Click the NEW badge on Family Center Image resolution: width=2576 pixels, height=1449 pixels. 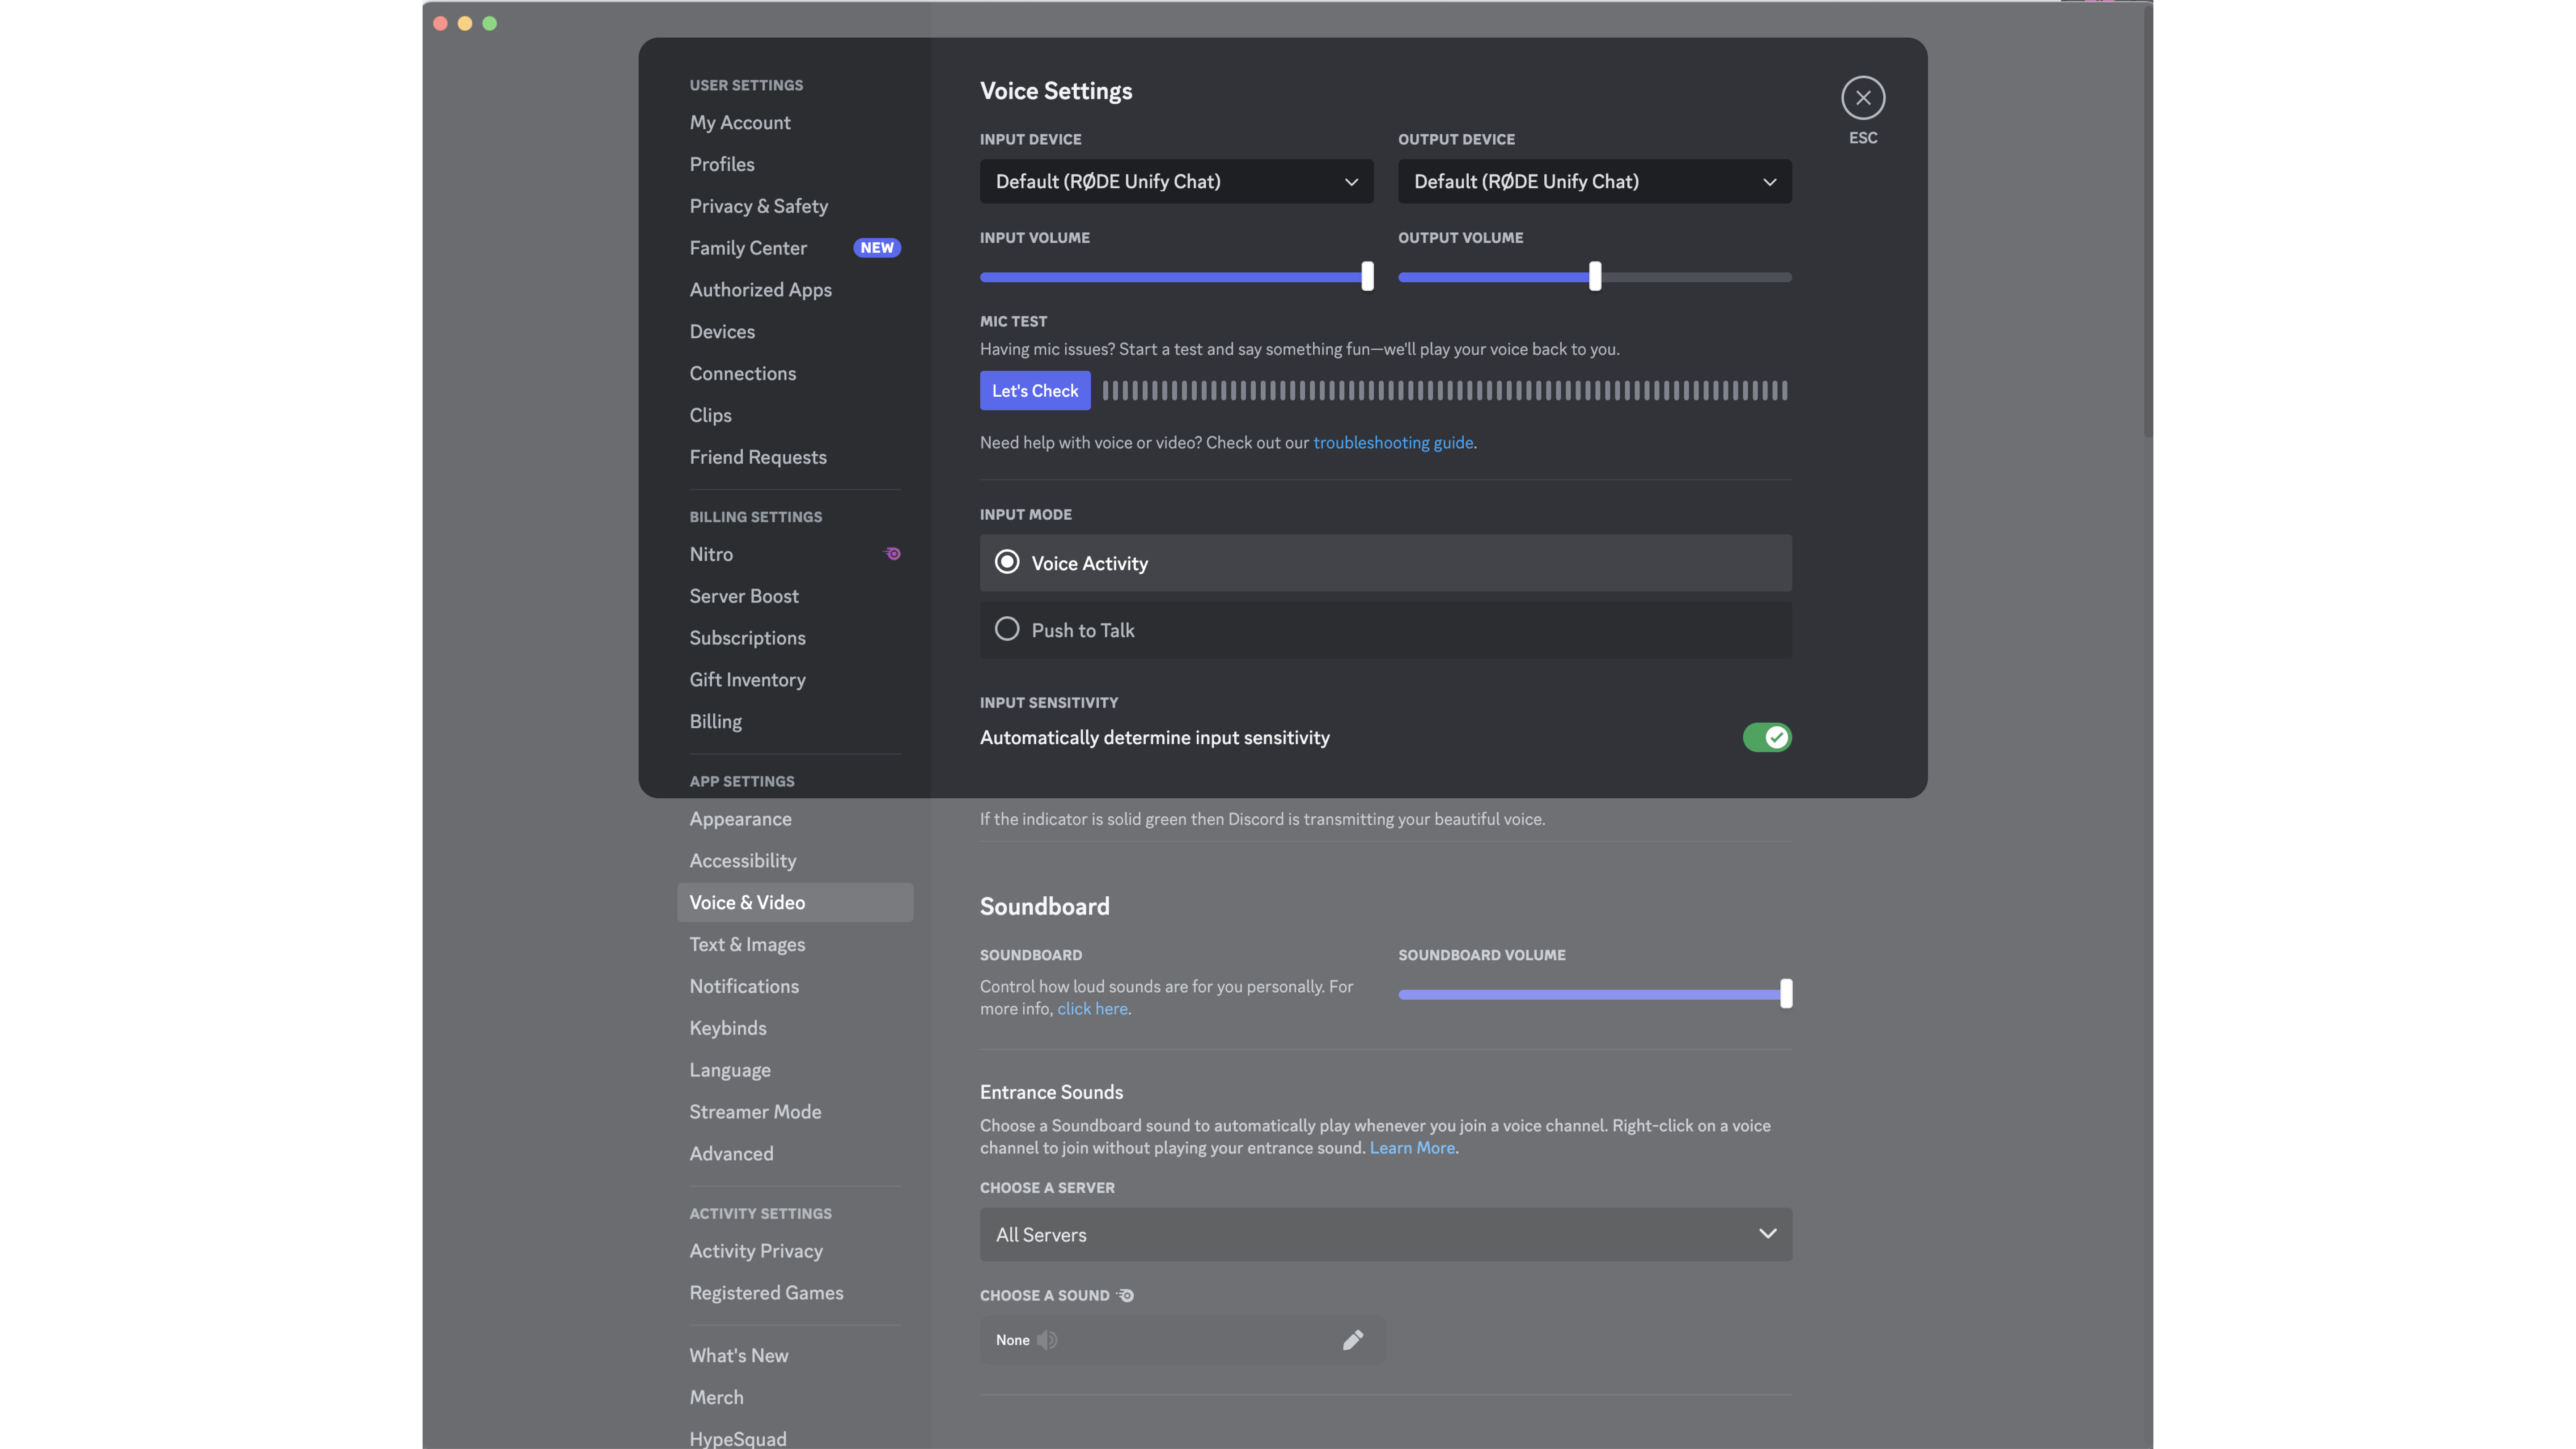pos(877,248)
